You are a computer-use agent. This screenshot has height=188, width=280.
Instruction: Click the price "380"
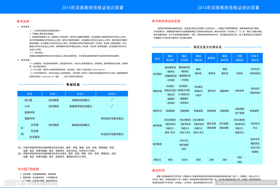pos(224,160)
